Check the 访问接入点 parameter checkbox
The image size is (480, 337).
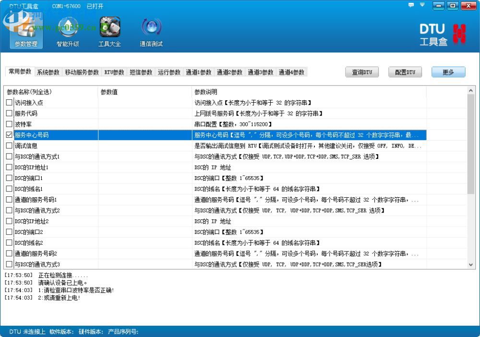point(9,102)
